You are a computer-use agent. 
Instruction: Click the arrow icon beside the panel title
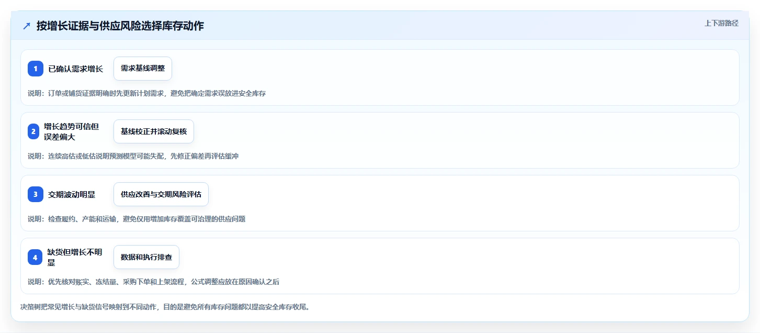[x=27, y=26]
